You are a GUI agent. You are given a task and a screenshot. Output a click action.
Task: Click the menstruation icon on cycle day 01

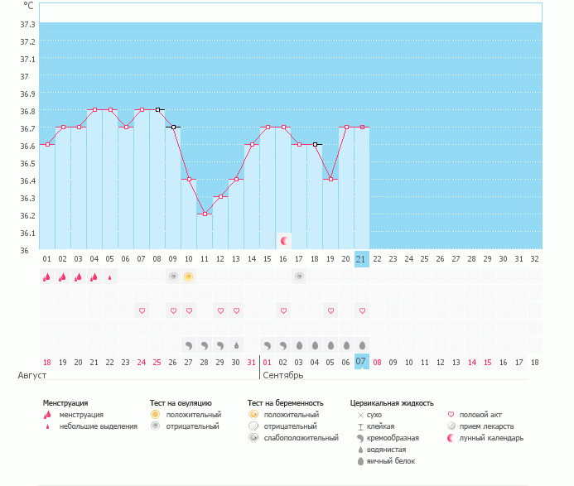click(x=47, y=277)
